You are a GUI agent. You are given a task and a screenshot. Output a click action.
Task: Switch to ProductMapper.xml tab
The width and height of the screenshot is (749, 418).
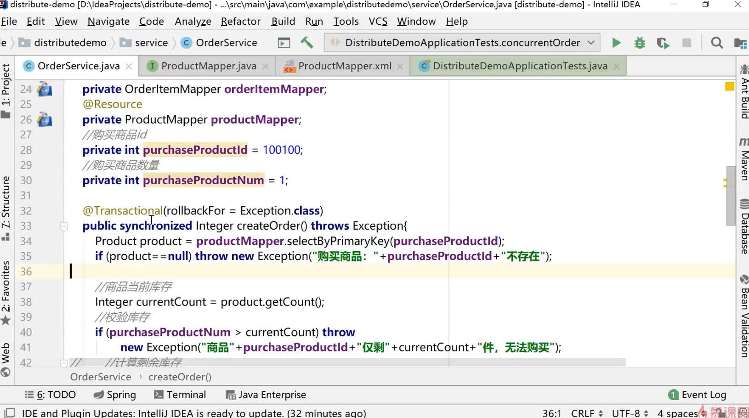(x=345, y=66)
